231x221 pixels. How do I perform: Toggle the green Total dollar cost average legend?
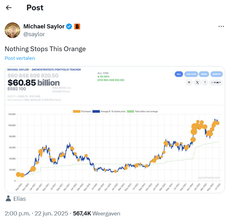pyautogui.click(x=130, y=111)
